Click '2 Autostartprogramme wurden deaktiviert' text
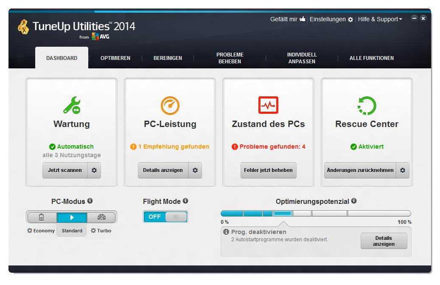 280,240
